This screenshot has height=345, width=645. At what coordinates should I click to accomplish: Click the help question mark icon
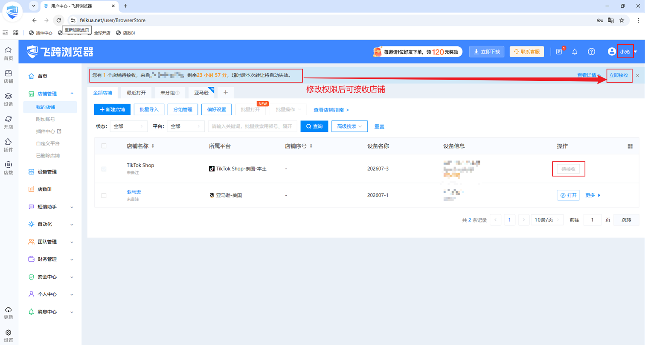point(591,51)
